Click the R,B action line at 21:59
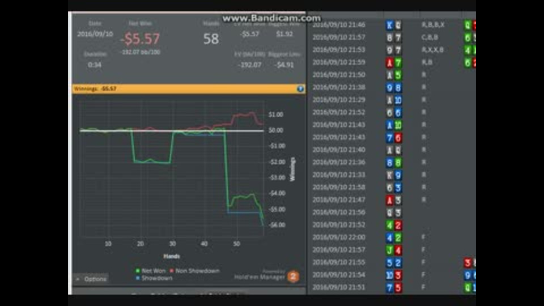The height and width of the screenshot is (306, 544). (427, 62)
